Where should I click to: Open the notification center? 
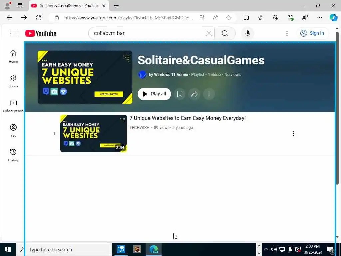(x=330, y=250)
